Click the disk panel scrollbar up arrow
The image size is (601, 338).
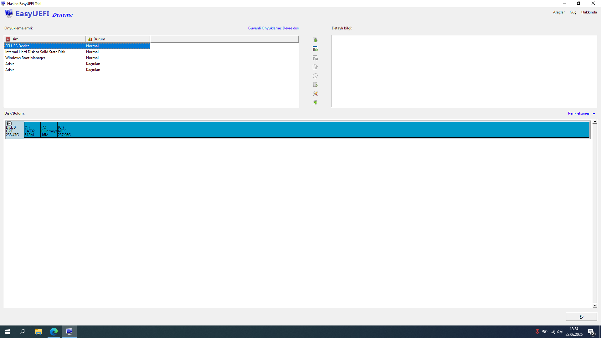(595, 121)
